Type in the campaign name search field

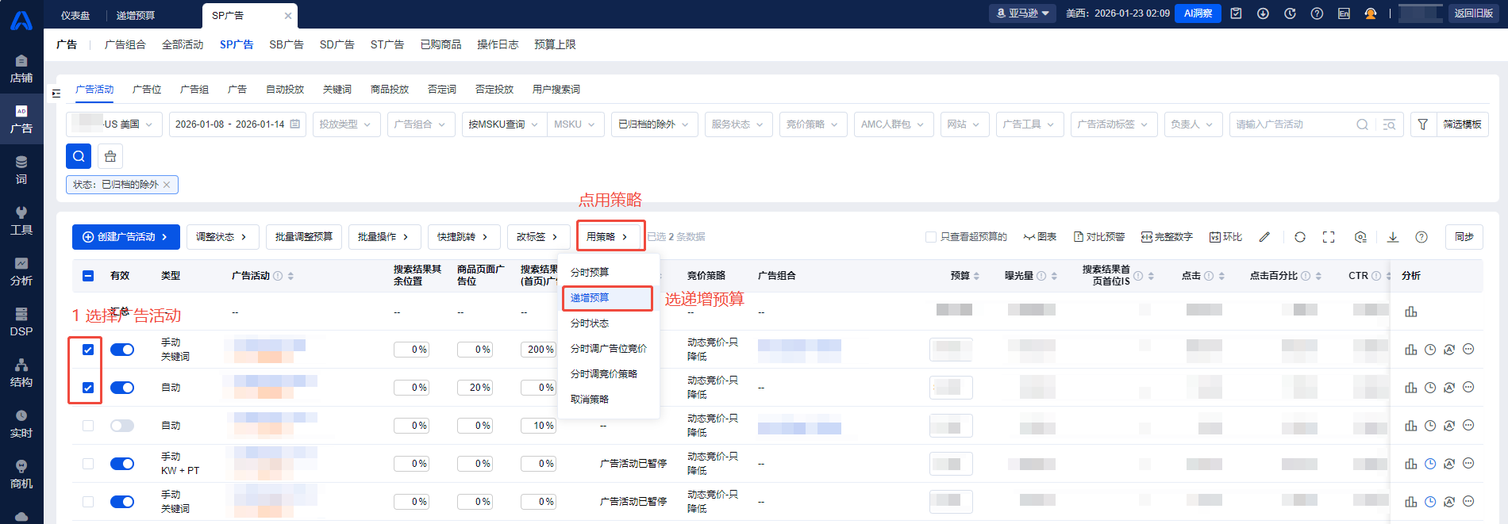[1290, 124]
